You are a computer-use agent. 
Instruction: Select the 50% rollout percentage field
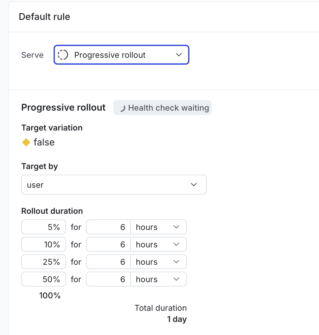[x=43, y=279]
